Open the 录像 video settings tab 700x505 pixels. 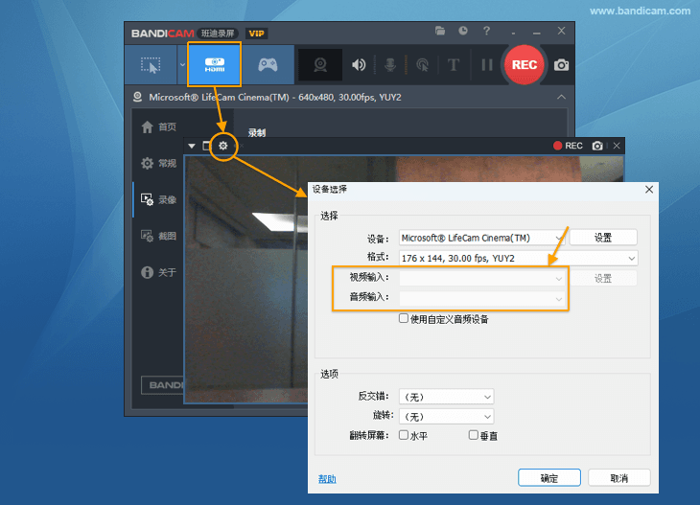[x=159, y=199]
